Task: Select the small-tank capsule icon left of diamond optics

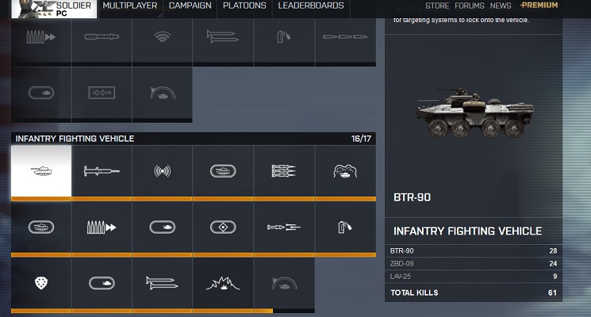Action: click(163, 227)
